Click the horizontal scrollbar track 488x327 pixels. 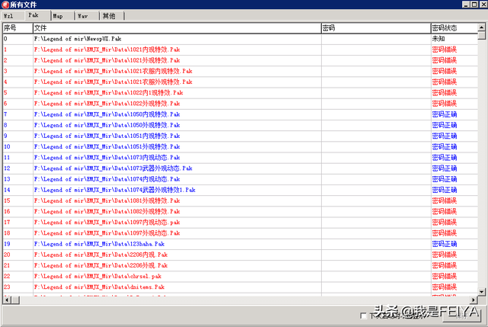[244, 300]
